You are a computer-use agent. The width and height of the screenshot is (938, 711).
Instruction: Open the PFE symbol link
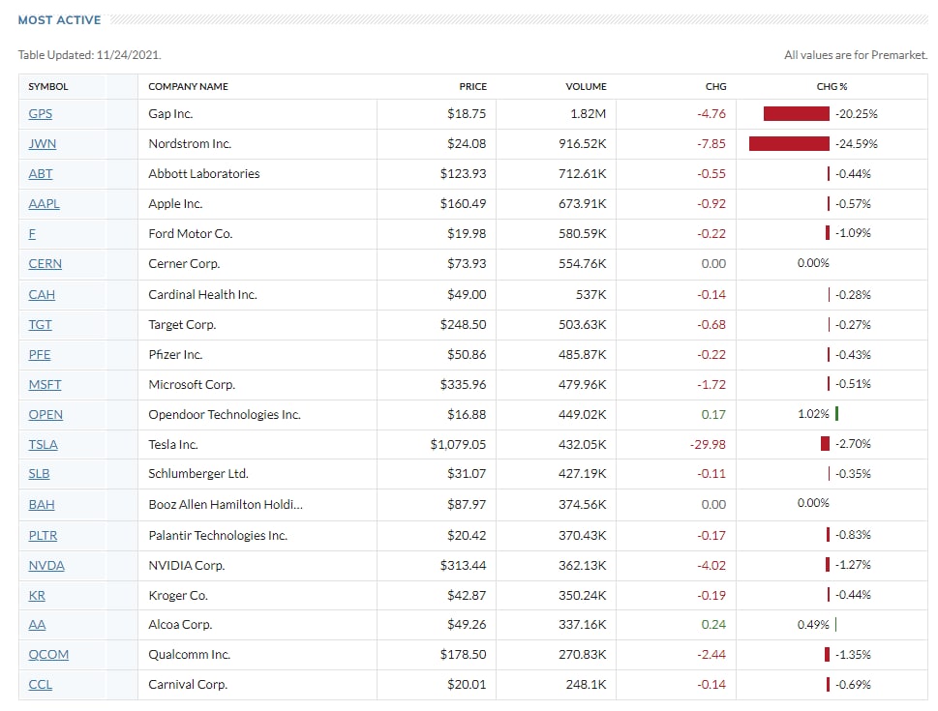click(40, 354)
